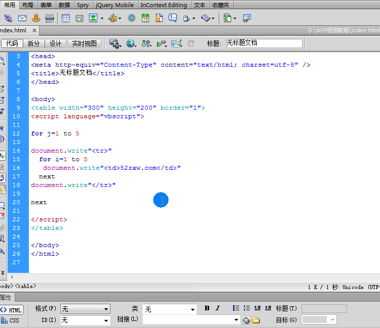
Task: Select the InContext Editing tab
Action: [164, 5]
